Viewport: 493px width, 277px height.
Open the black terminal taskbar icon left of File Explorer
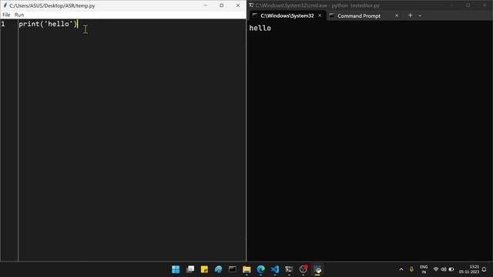point(233,269)
